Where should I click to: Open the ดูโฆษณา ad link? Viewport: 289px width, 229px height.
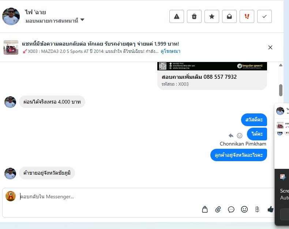[x=170, y=51]
